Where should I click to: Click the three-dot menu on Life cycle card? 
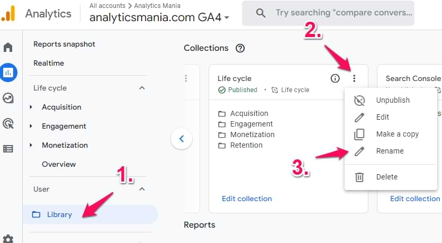(354, 78)
